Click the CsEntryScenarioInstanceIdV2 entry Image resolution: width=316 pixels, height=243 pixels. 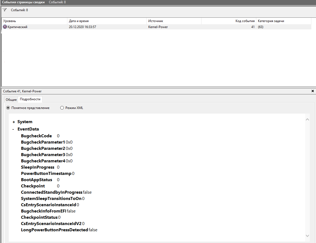pos(53,223)
